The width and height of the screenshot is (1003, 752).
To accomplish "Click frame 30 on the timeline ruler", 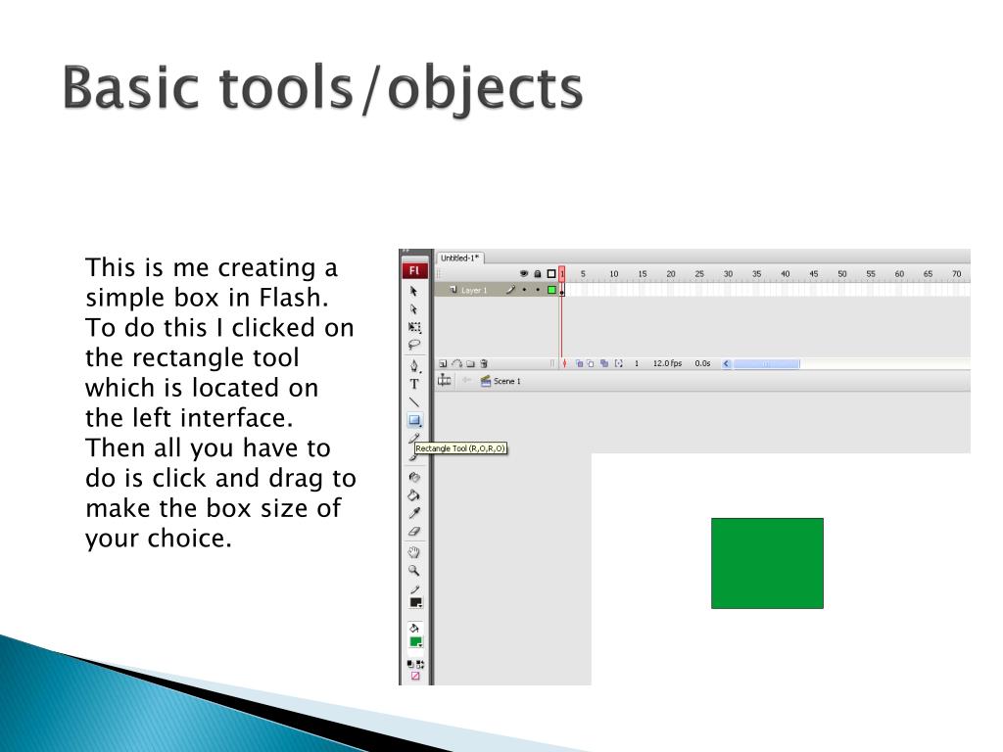I will pyautogui.click(x=728, y=274).
